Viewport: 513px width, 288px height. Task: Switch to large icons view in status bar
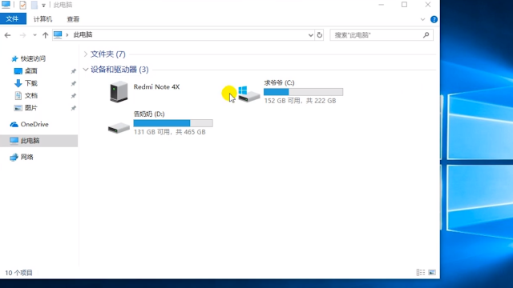click(432, 272)
